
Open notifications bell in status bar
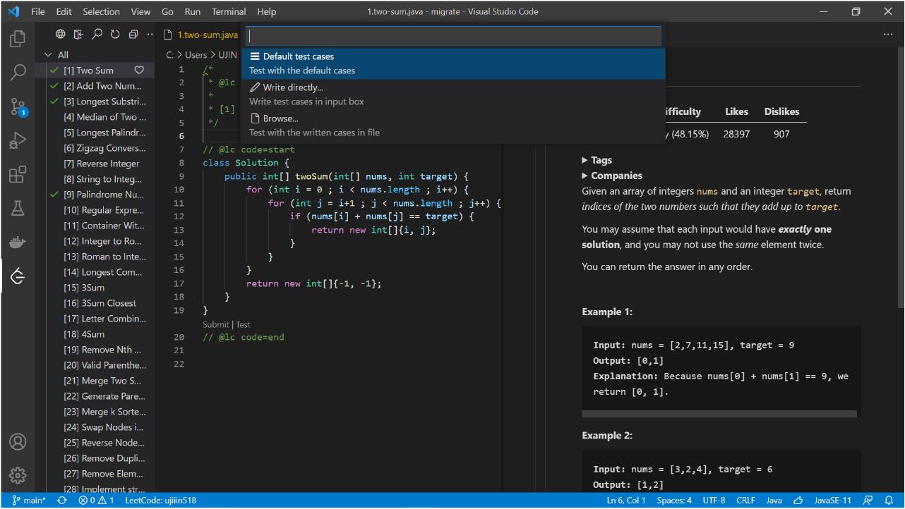(888, 500)
